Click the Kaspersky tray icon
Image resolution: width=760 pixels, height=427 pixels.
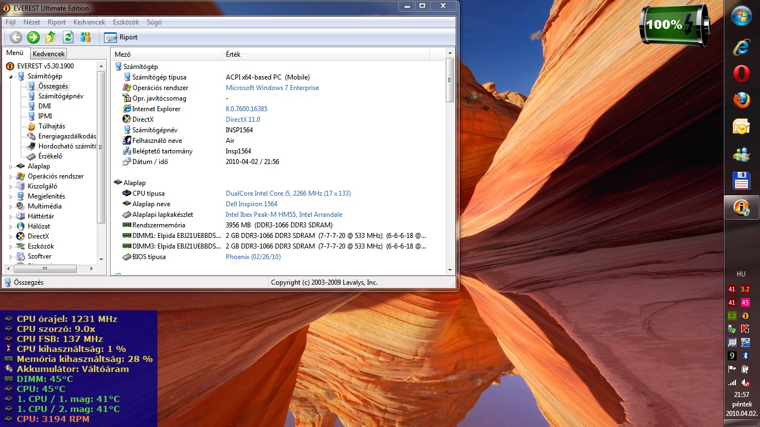(746, 329)
